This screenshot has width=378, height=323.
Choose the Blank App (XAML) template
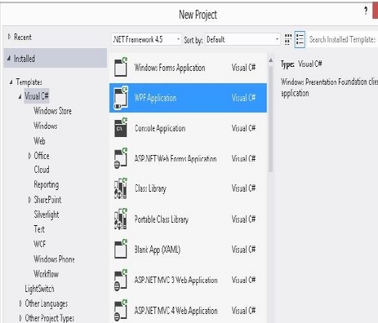point(158,250)
